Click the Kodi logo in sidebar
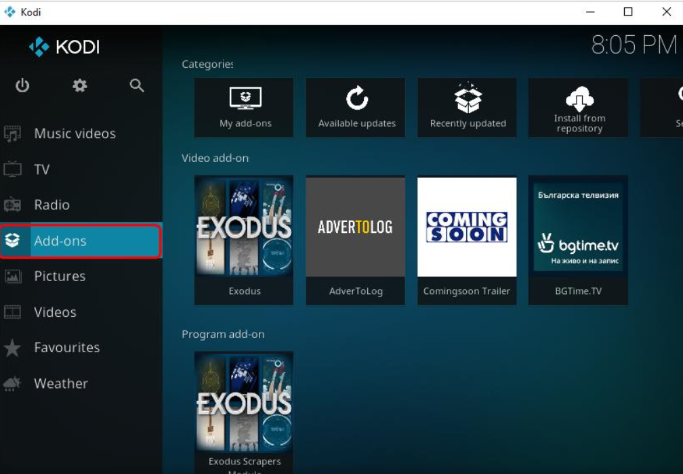 pyautogui.click(x=64, y=47)
